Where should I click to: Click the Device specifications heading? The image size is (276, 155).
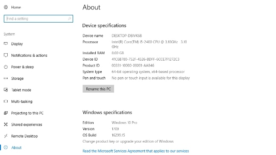pos(104,26)
